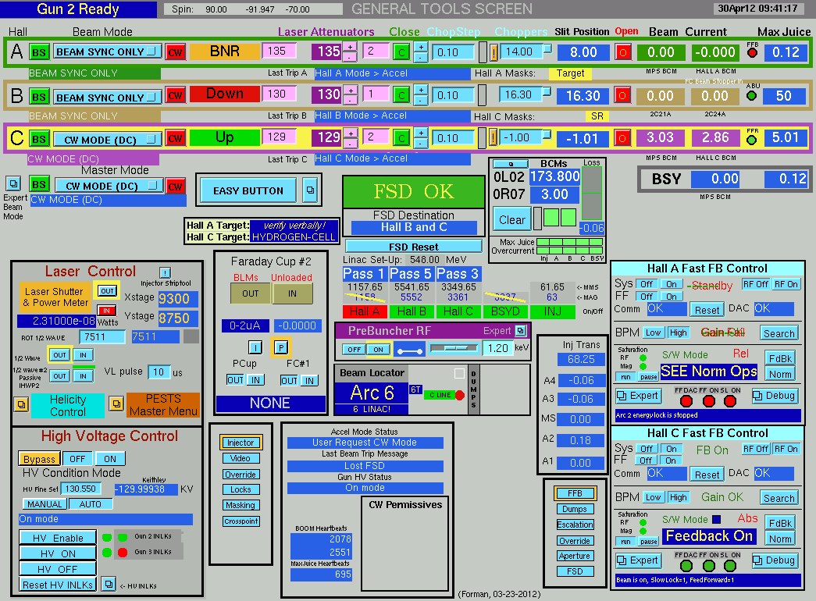This screenshot has width=816, height=601.
Task: Open the FFB menu button
Action: coord(575,493)
